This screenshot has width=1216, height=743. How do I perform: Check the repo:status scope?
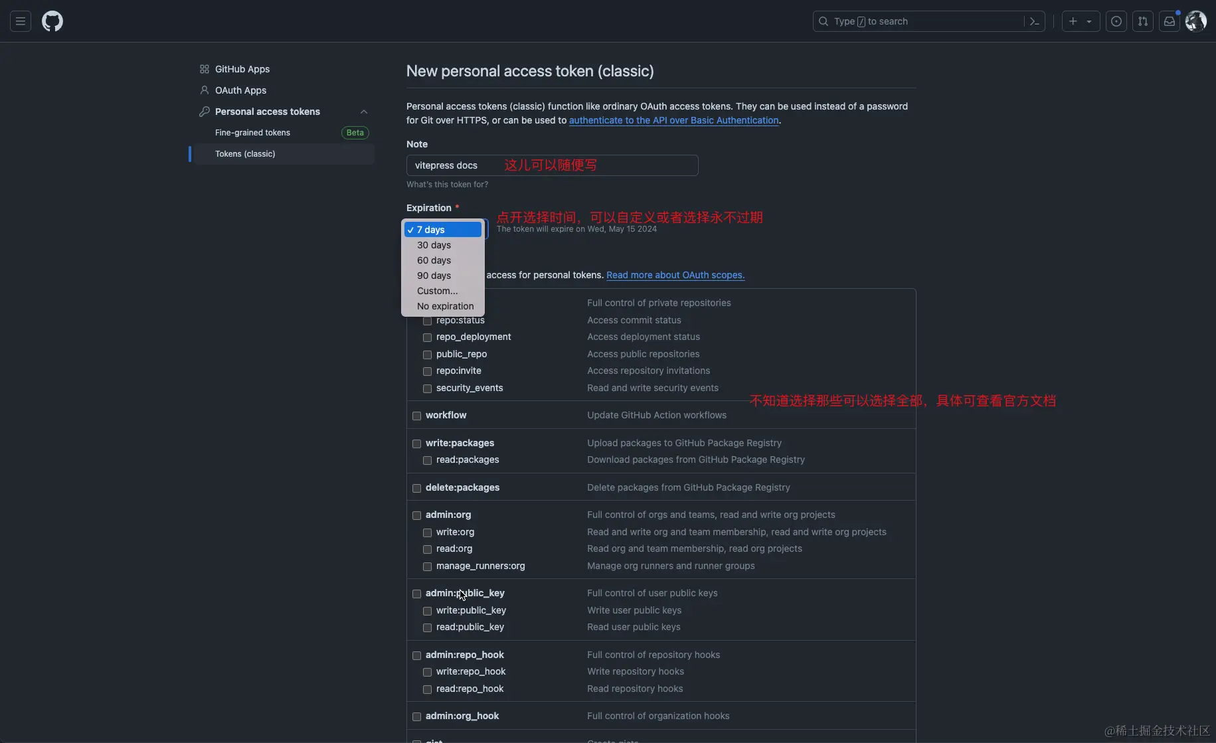[x=427, y=321]
